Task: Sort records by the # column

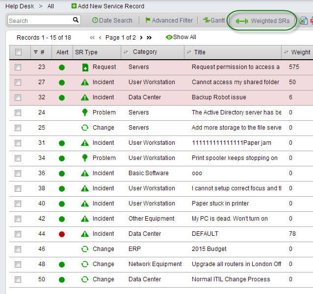Action: tap(42, 52)
